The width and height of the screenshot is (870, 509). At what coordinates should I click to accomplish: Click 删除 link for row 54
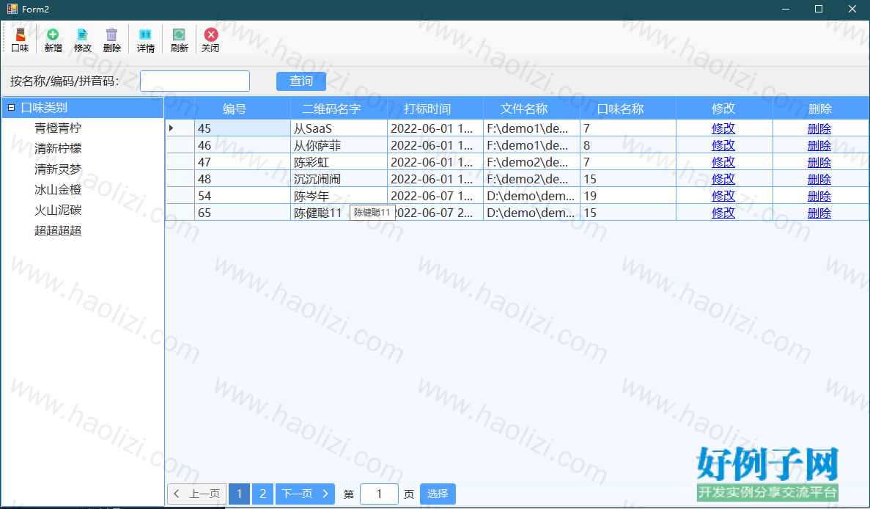pyautogui.click(x=819, y=196)
